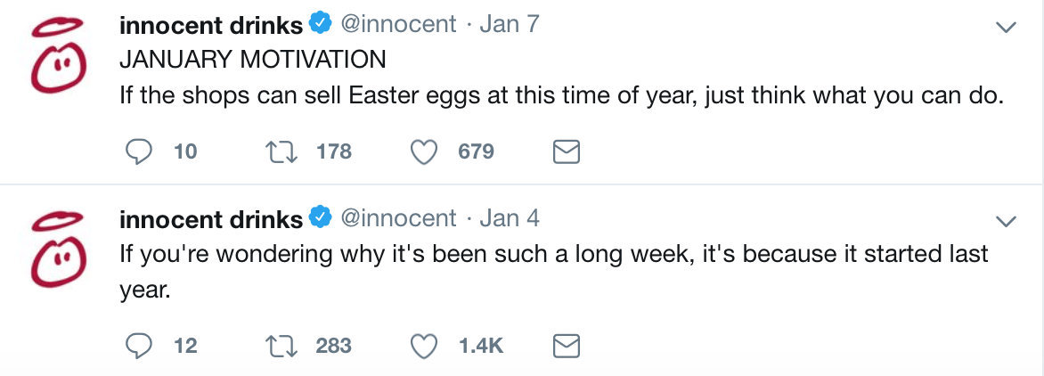The image size is (1044, 376).
Task: Send Easter eggs tweet via direct message
Action: (567, 152)
